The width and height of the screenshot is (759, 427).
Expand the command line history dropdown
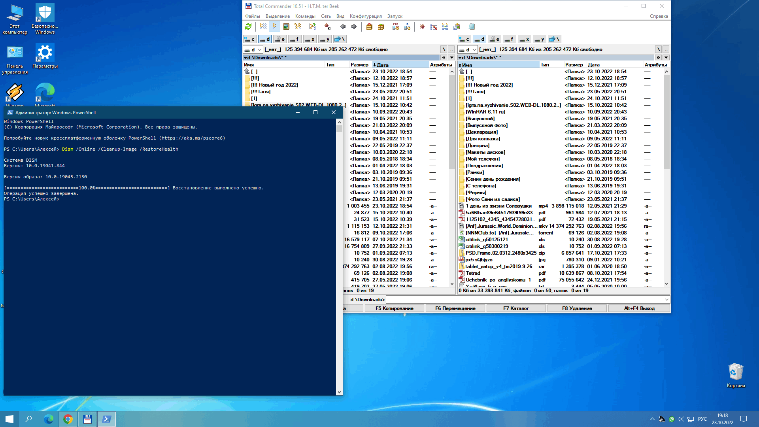666,300
